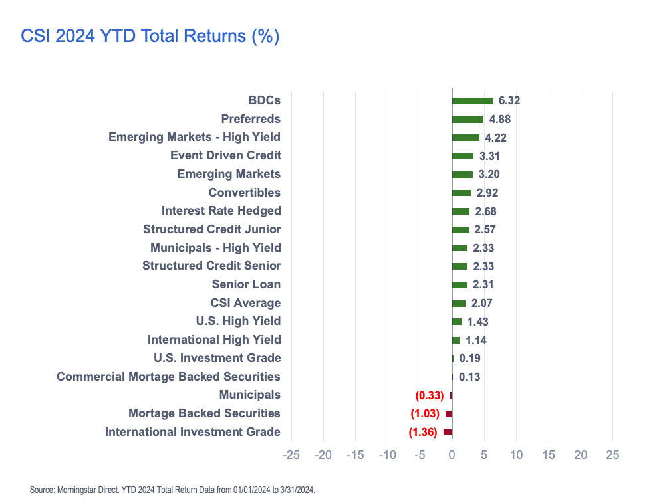Click the -25 tick on the x-axis
The width and height of the screenshot is (669, 499).
pyautogui.click(x=291, y=455)
